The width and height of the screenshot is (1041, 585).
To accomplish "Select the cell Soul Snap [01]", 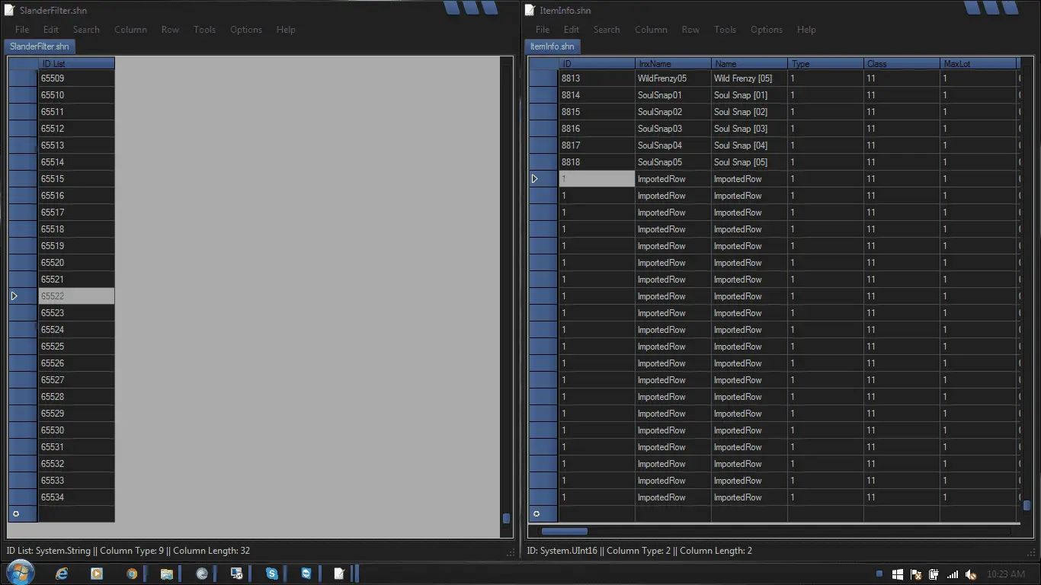I will pyautogui.click(x=749, y=95).
